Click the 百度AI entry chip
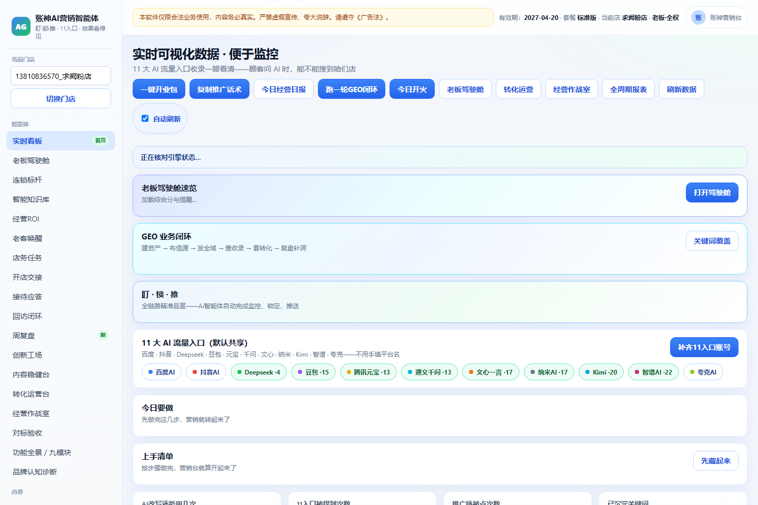The width and height of the screenshot is (758, 505). [x=162, y=372]
